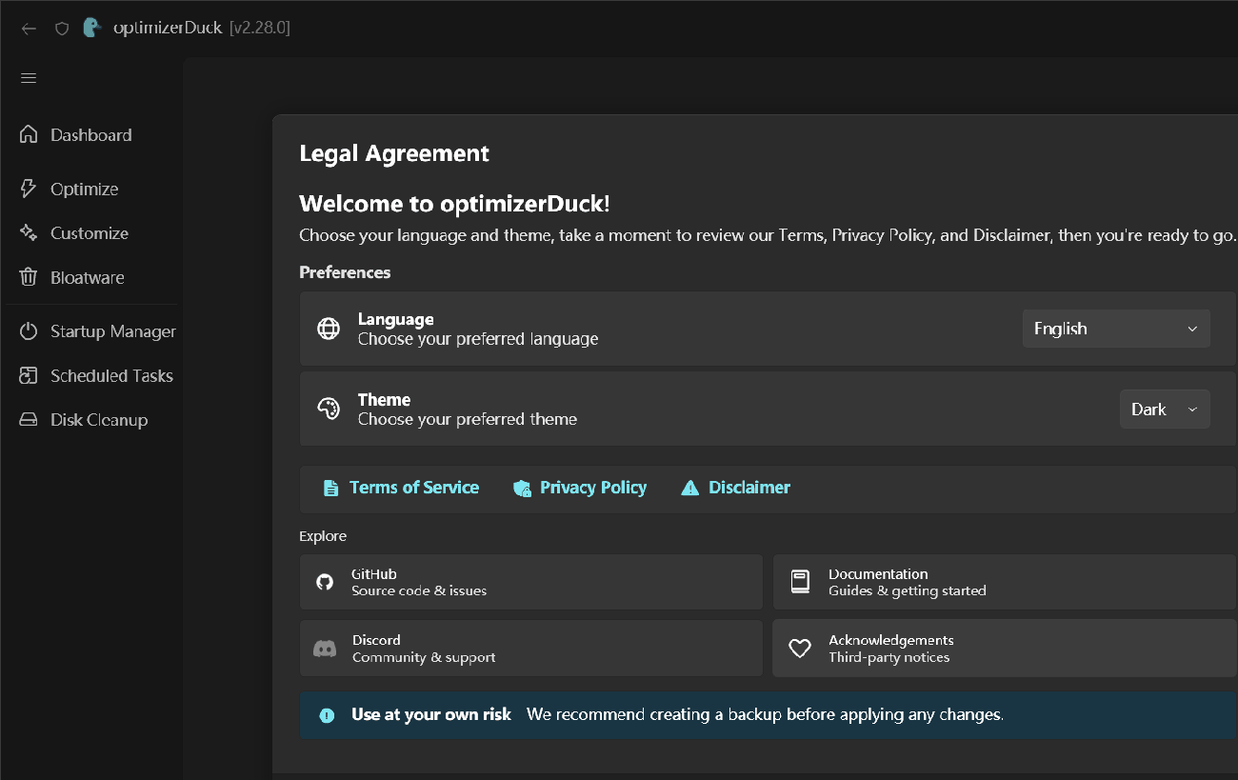Open the Optimize page

pyautogui.click(x=91, y=189)
